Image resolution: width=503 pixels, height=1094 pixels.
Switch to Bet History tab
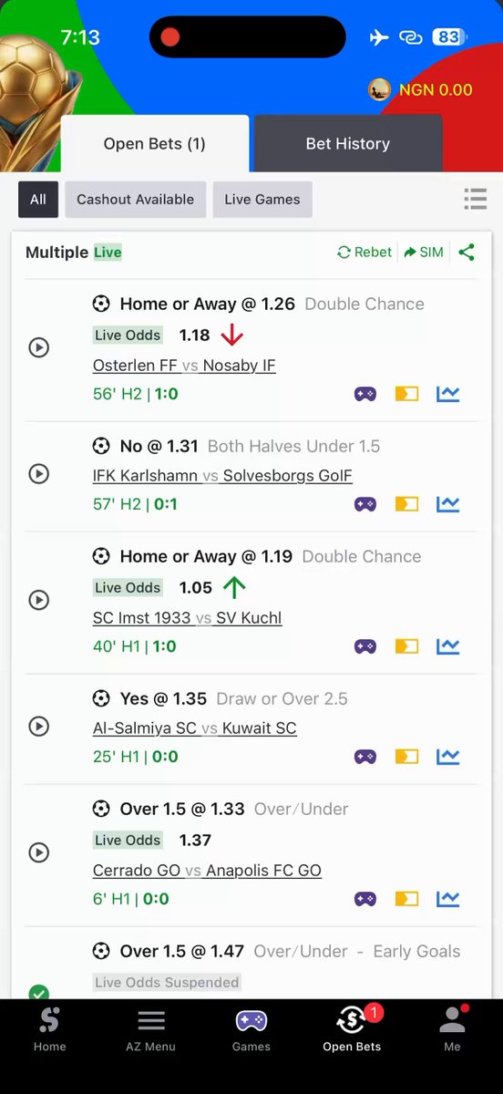click(348, 144)
